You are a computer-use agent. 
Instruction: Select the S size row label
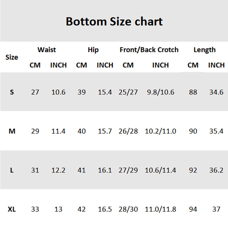12,92
